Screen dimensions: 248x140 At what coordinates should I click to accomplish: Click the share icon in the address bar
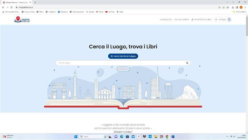223,7
